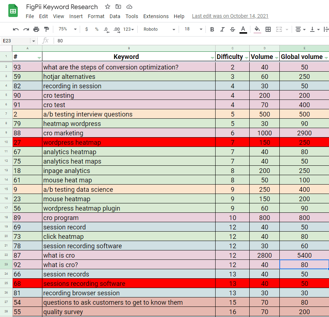The height and width of the screenshot is (317, 329).
Task: Click the Undo icon
Action: [16, 29]
